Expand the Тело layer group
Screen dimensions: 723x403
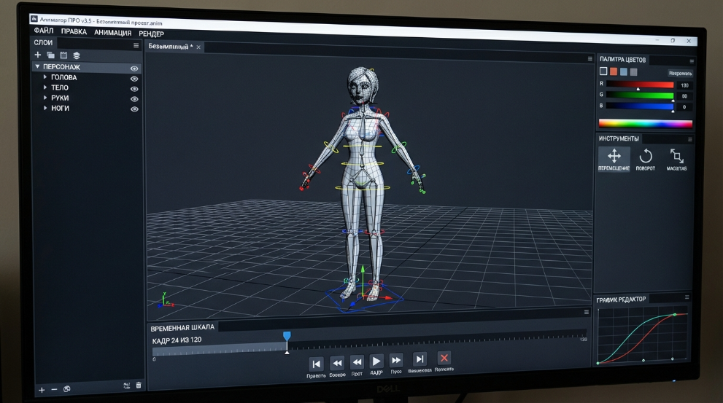tap(45, 88)
